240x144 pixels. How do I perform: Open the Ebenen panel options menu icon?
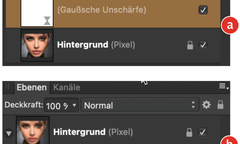(224, 87)
